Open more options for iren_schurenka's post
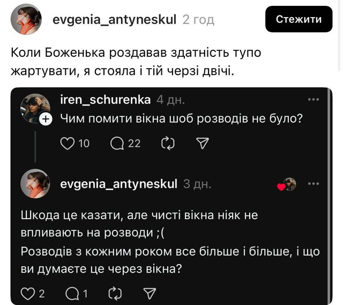The width and height of the screenshot is (343, 305). pyautogui.click(x=314, y=100)
